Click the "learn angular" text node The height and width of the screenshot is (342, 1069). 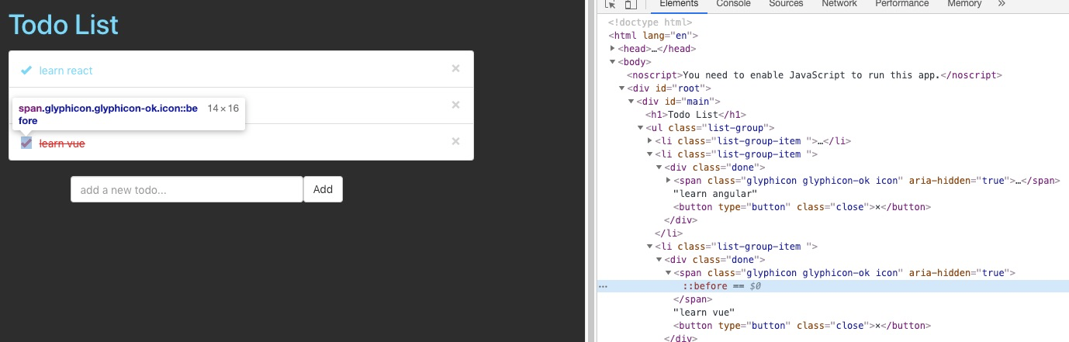(x=714, y=194)
